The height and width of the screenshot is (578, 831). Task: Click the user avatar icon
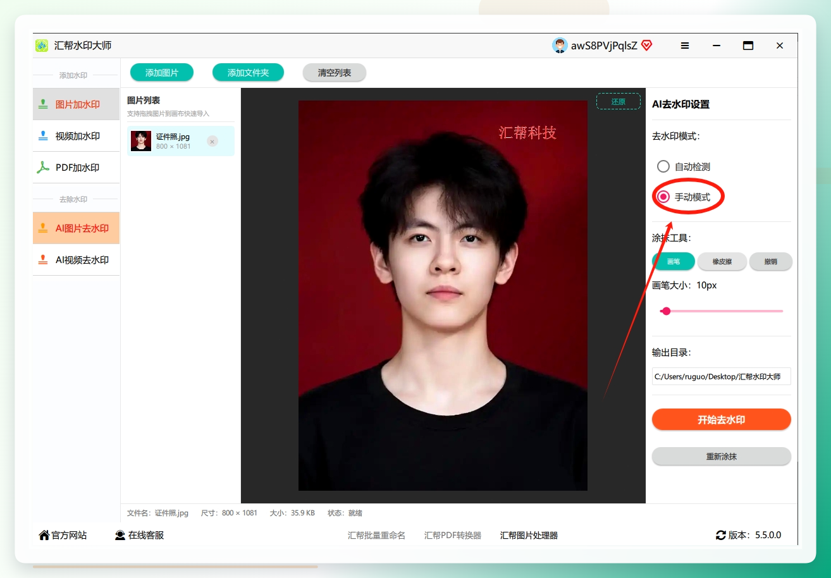coord(560,46)
